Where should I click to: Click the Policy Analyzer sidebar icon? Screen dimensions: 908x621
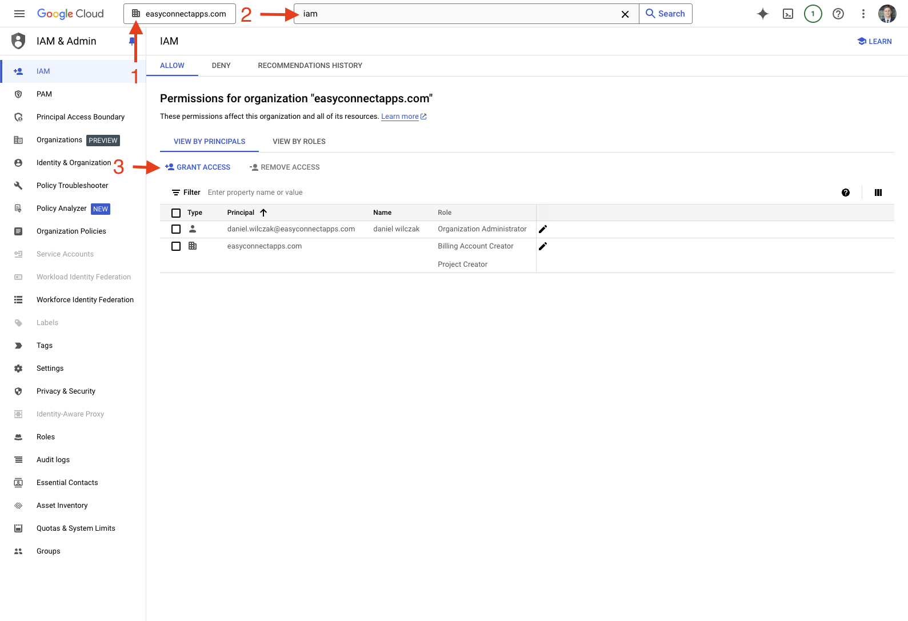point(18,209)
